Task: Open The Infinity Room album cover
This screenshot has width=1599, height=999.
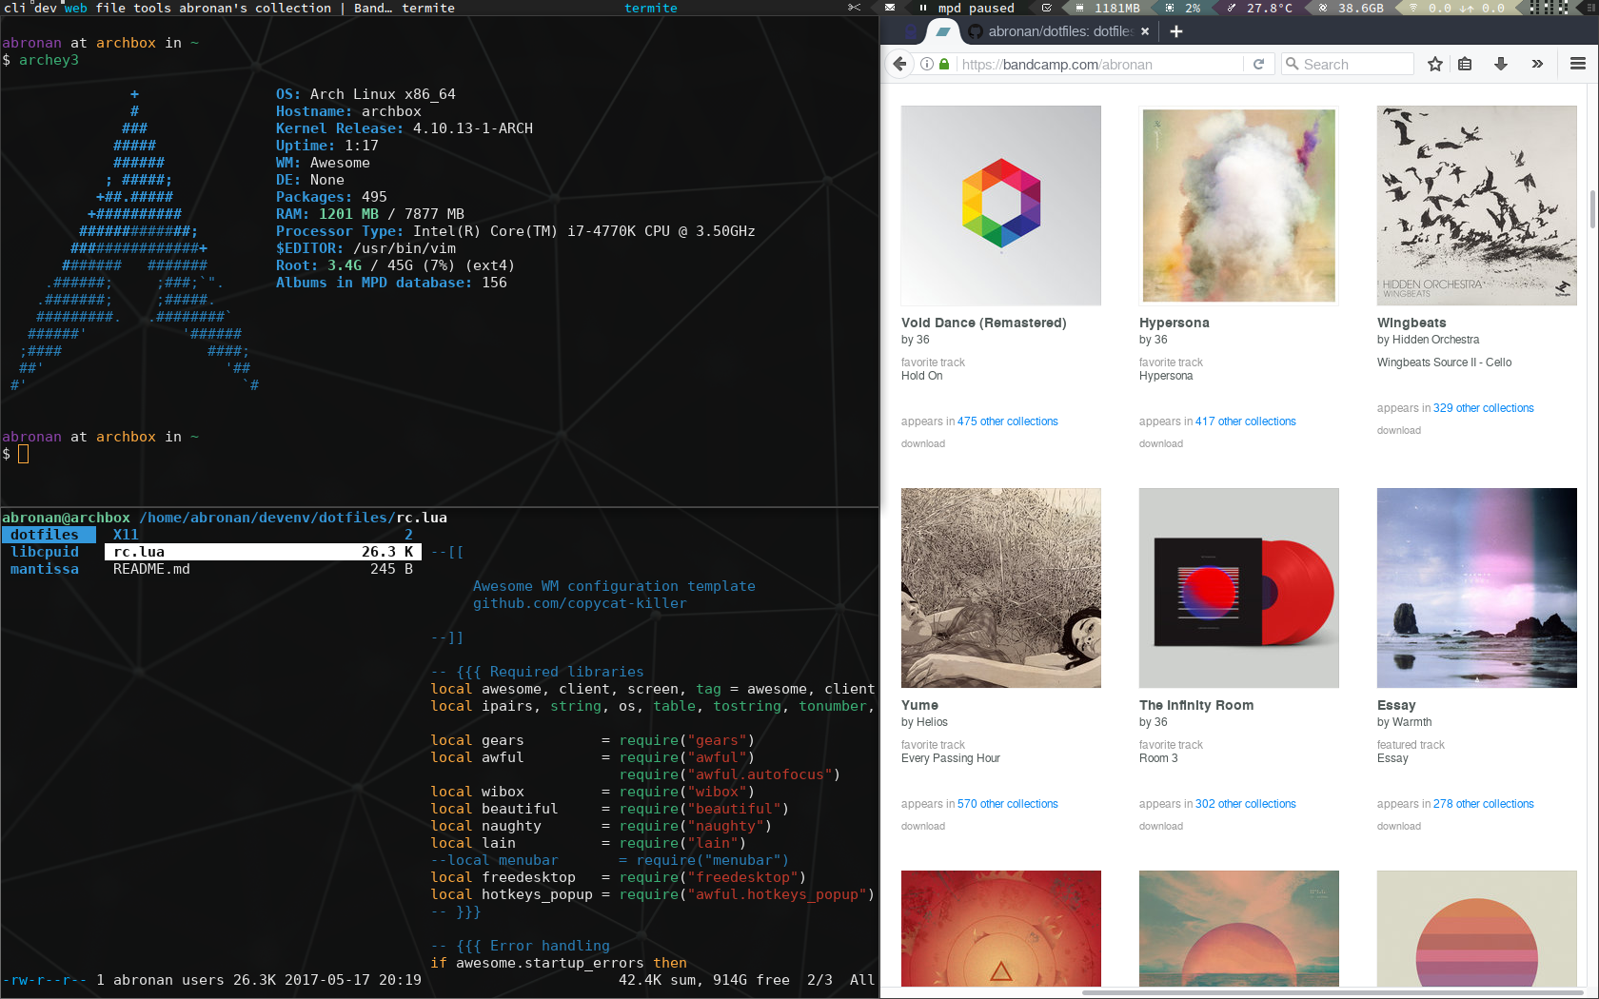Action: (x=1239, y=588)
